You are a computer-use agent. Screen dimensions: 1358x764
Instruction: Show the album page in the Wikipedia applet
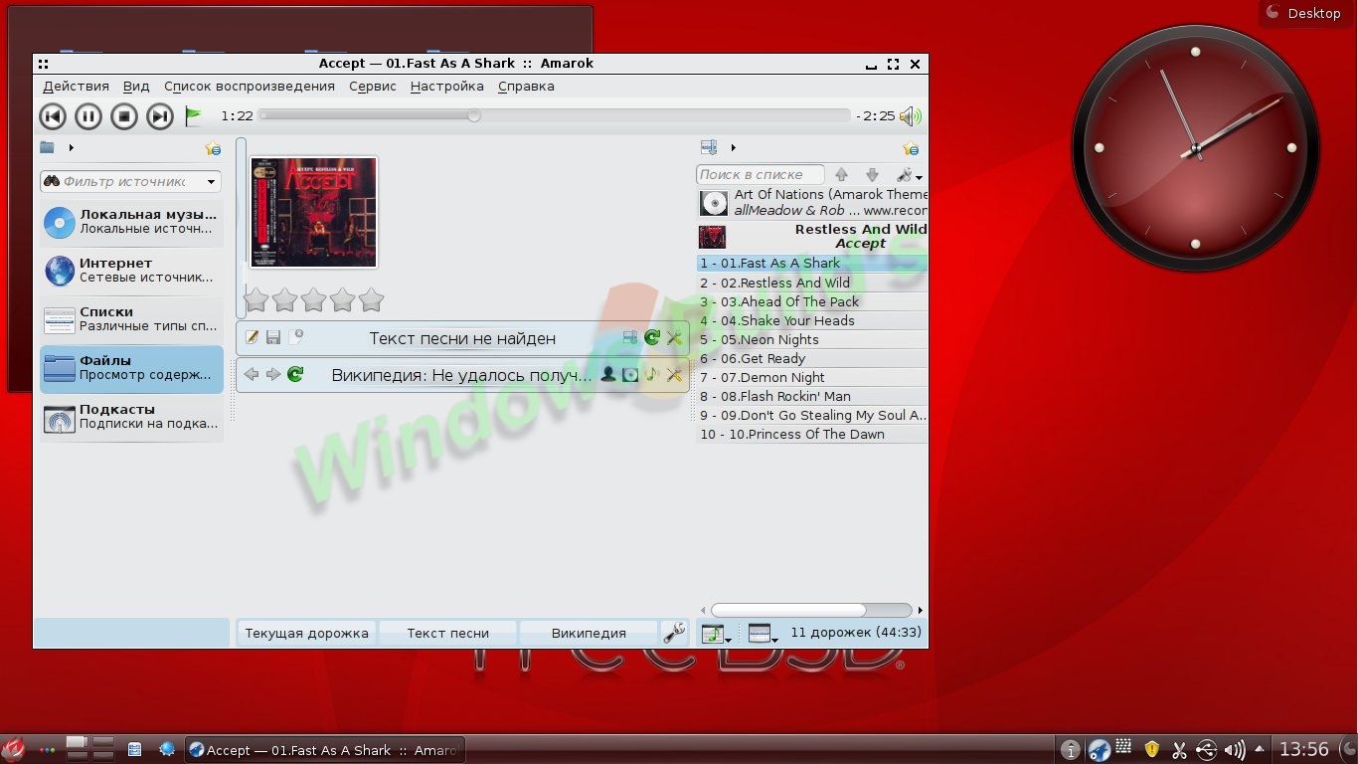click(x=630, y=375)
